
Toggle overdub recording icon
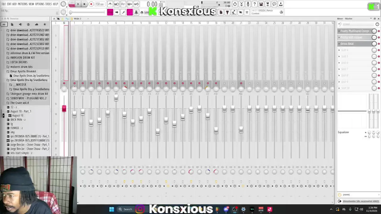[130, 4]
